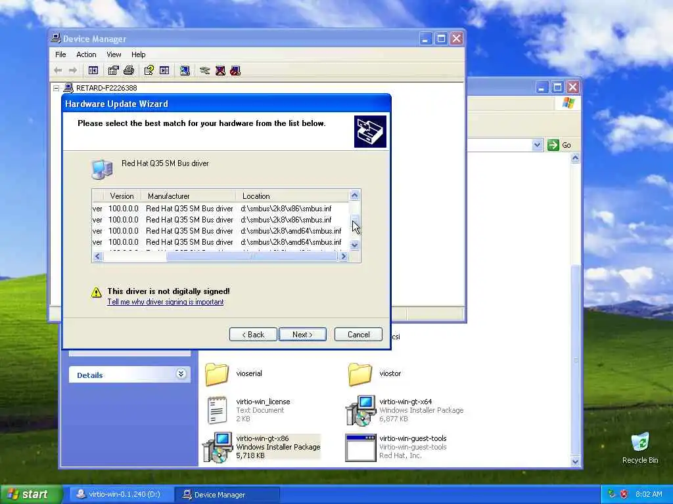This screenshot has height=504, width=673.
Task: Select the virtio-win_license text document
Action: click(x=248, y=410)
